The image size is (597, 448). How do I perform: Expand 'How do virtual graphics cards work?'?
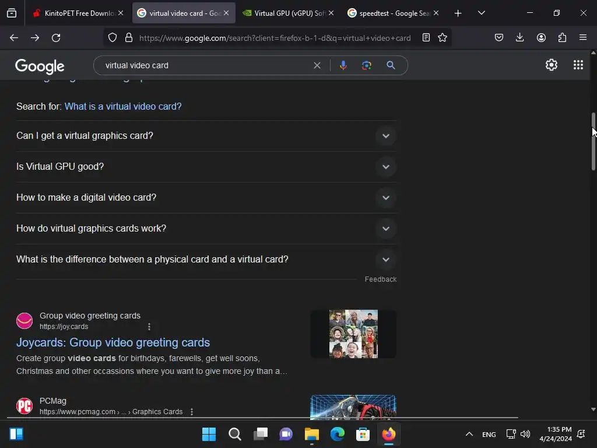386,229
